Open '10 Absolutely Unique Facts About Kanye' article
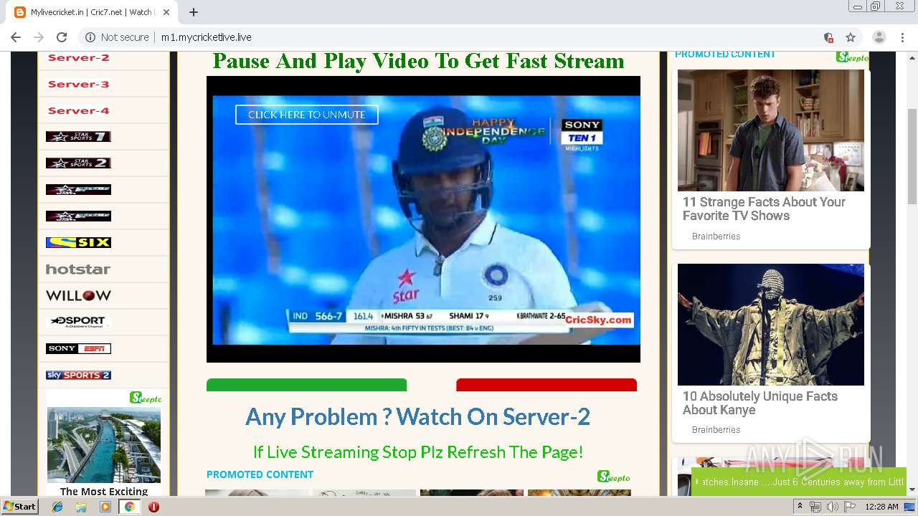Screen dimensions: 918x516 tap(760, 403)
